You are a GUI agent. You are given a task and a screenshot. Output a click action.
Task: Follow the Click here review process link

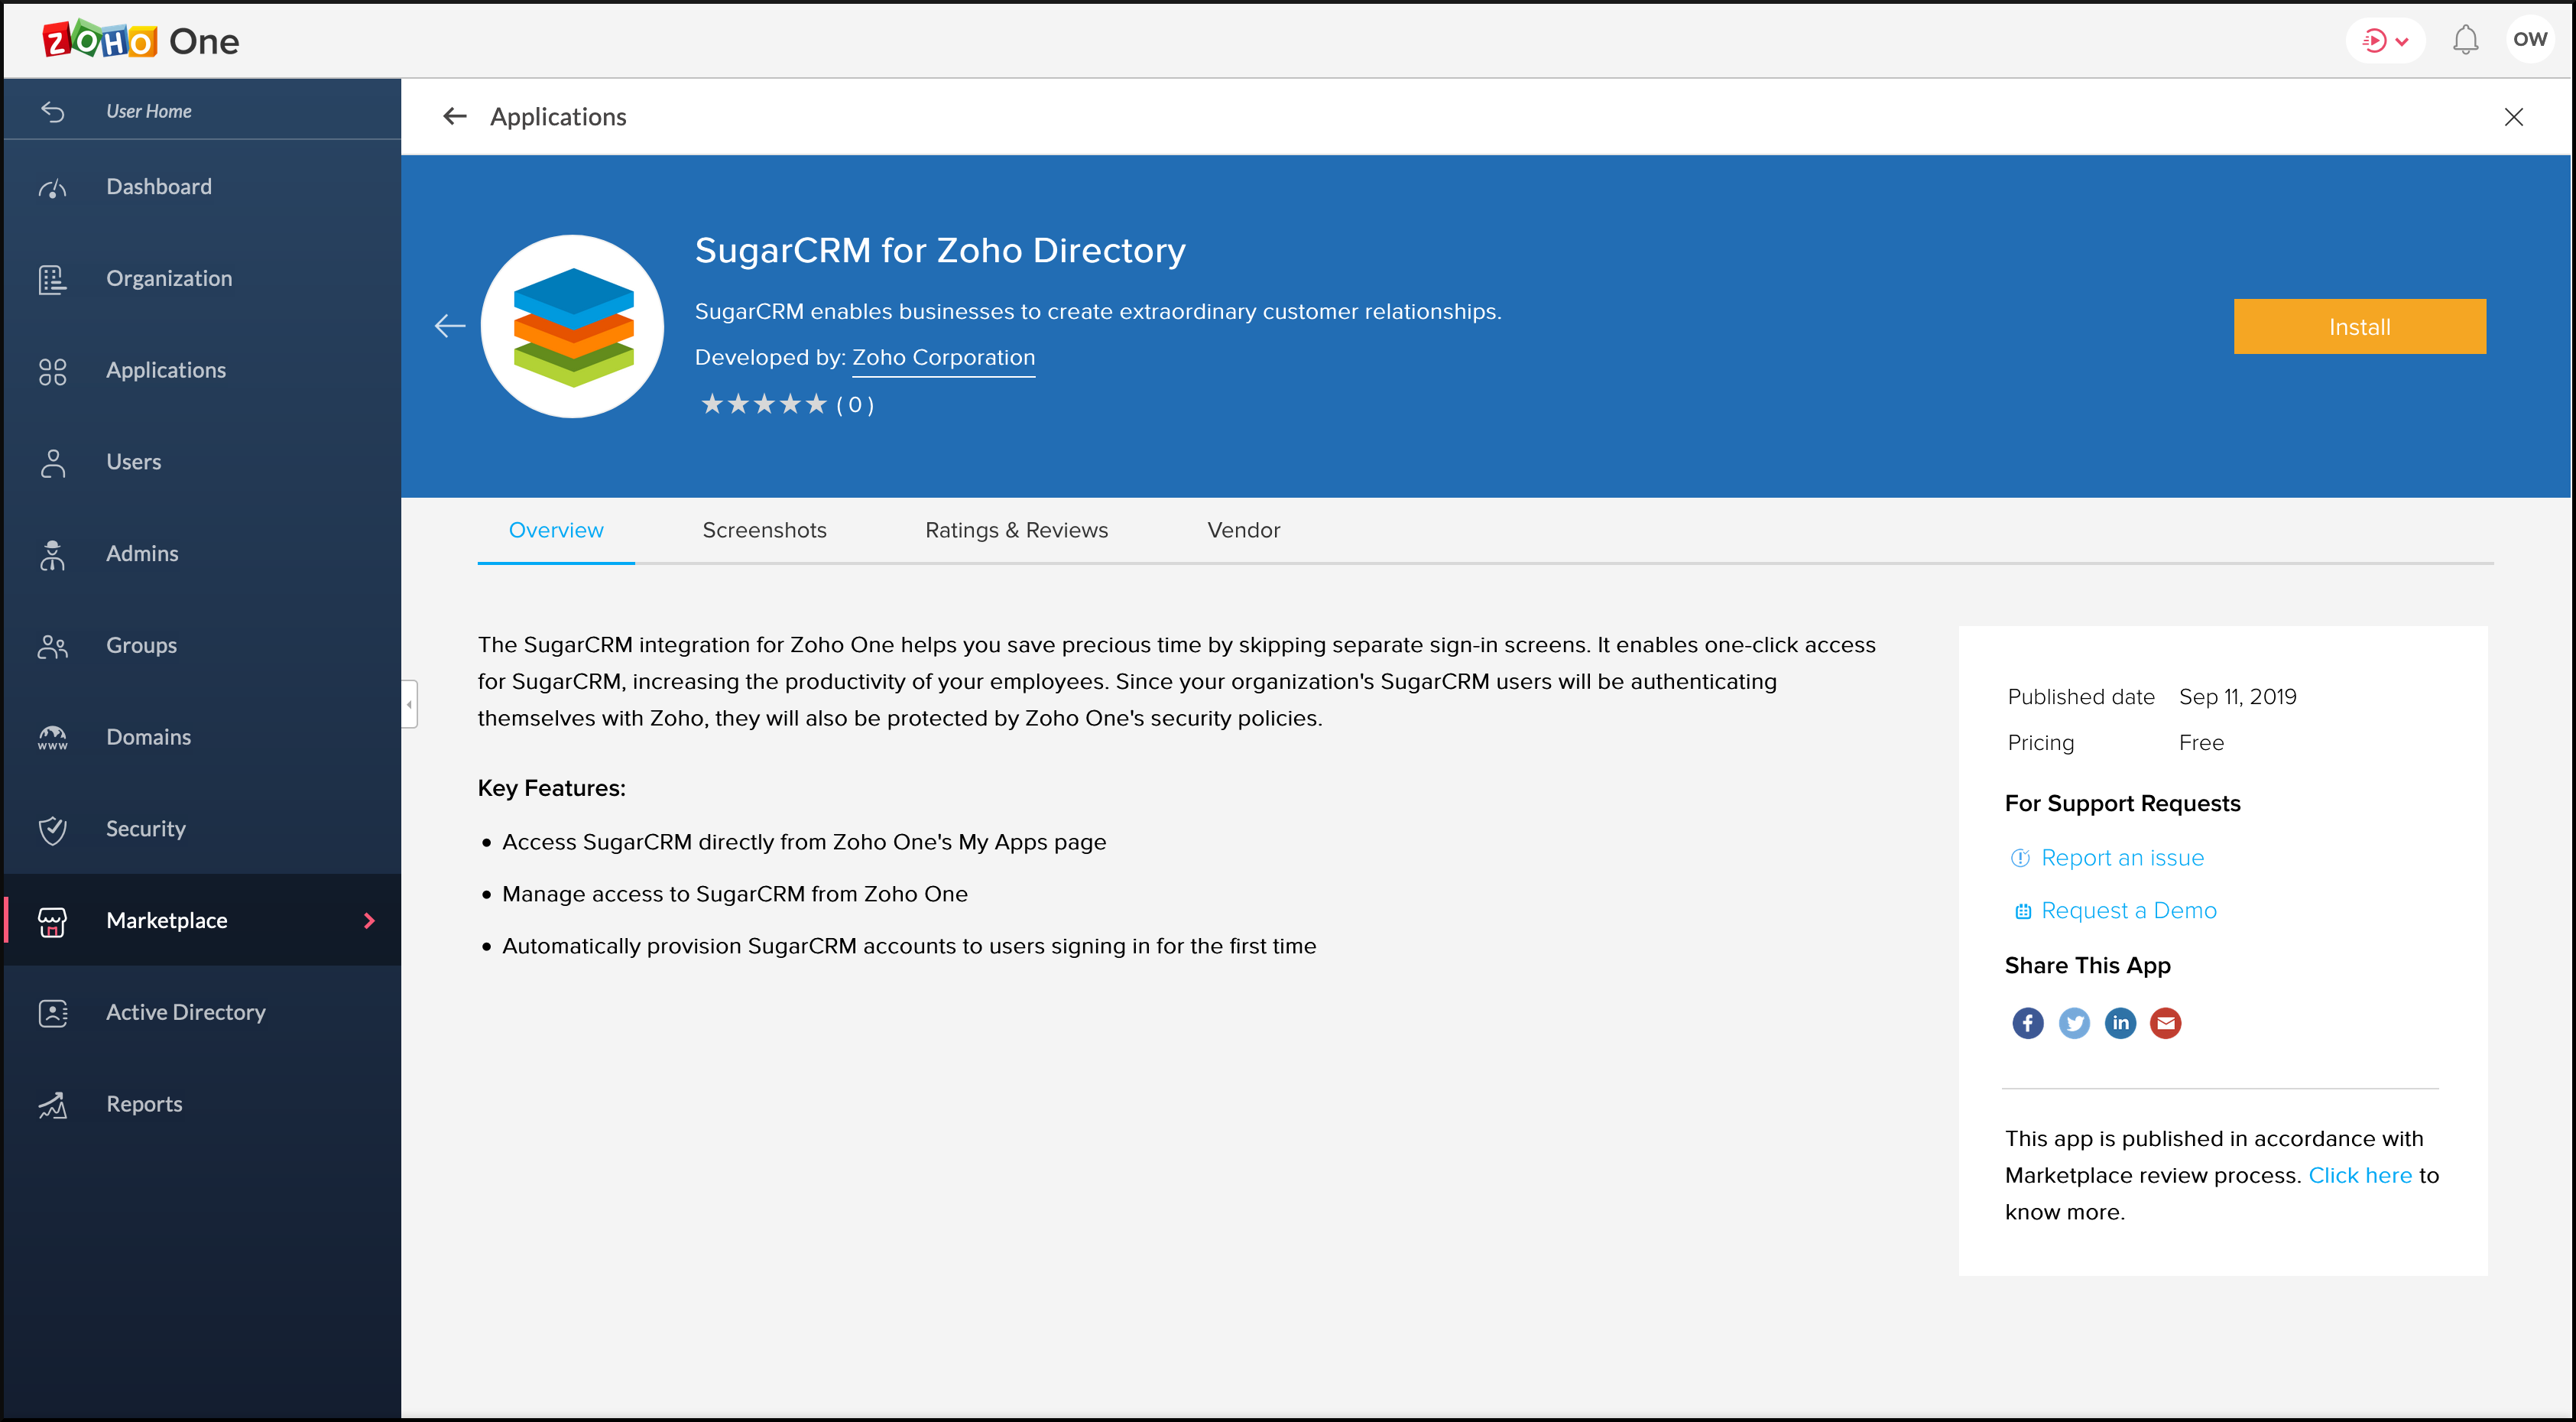(x=2360, y=1175)
